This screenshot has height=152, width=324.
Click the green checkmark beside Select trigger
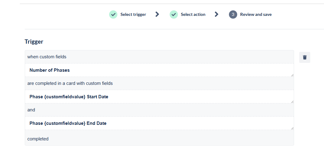click(113, 15)
